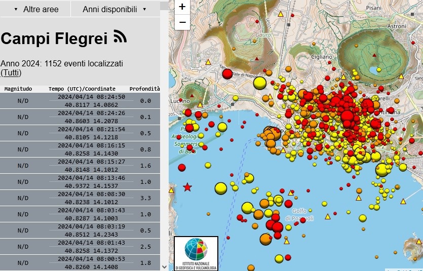Viewport: 423px width, 271px height.
Task: Zoom out on the map
Action: (182, 22)
